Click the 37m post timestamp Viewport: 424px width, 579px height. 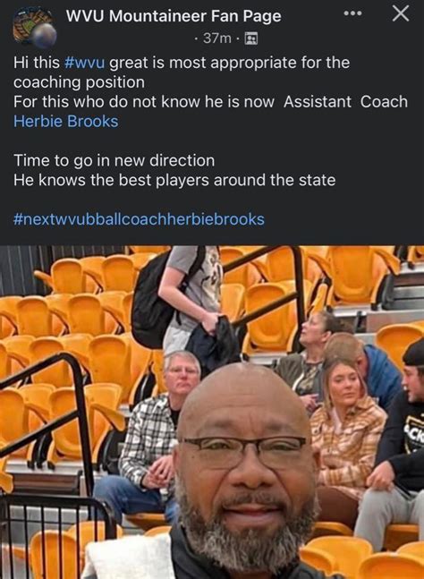(217, 38)
